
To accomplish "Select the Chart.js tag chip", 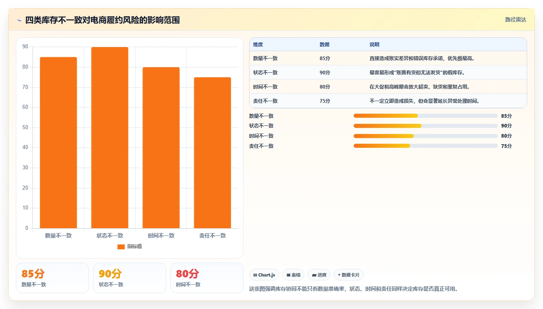I will (x=264, y=275).
